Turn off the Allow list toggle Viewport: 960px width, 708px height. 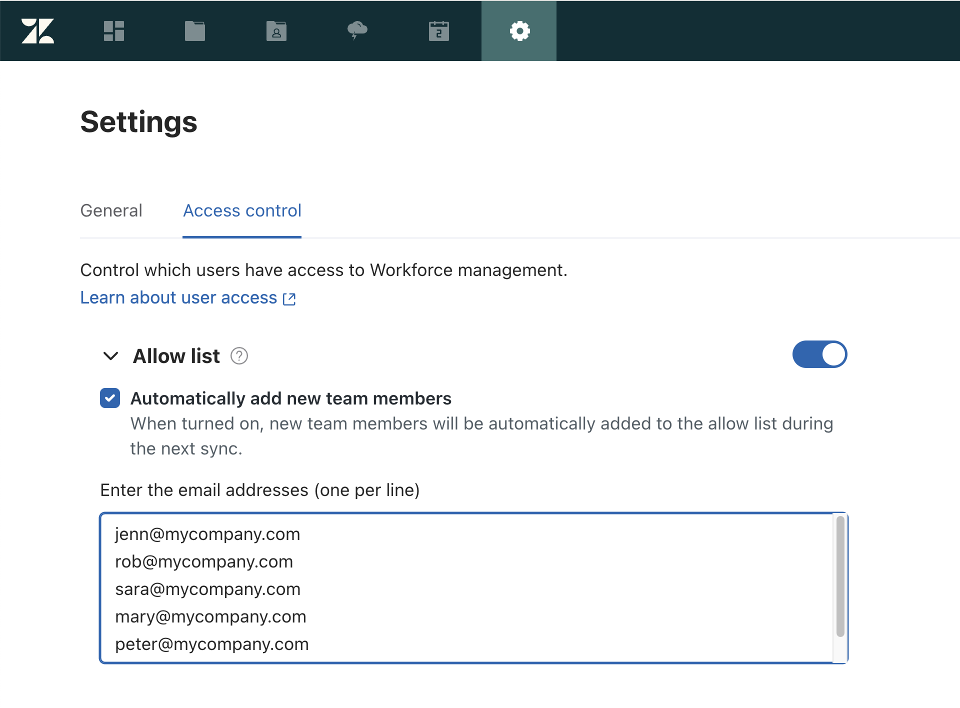tap(819, 354)
